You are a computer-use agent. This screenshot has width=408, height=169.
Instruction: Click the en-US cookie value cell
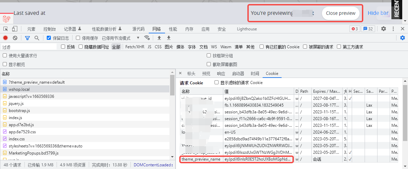(x=259, y=132)
